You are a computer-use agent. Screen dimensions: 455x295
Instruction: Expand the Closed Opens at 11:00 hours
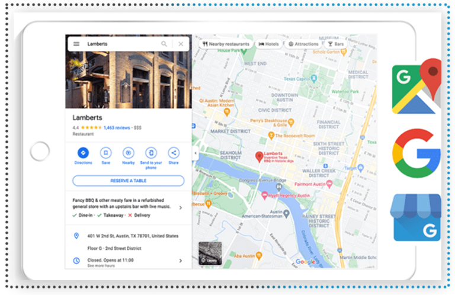pyautogui.click(x=181, y=261)
